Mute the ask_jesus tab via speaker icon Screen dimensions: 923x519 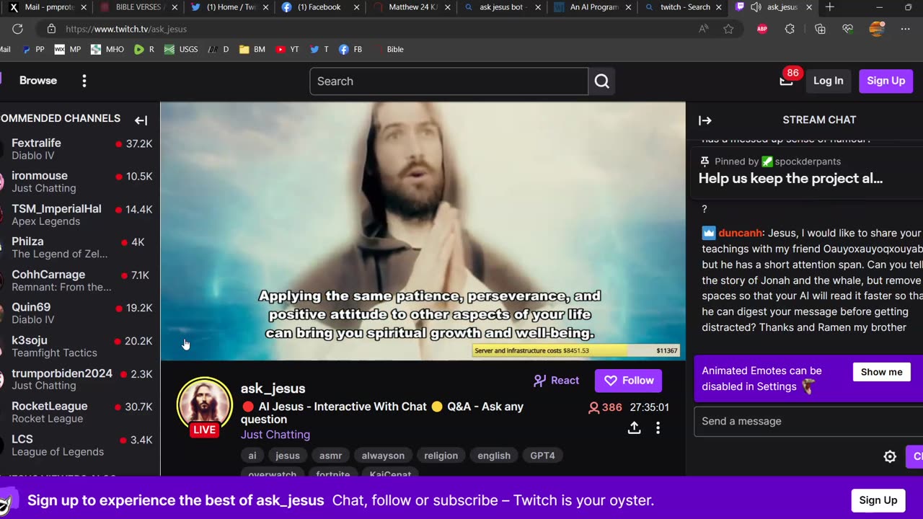[x=756, y=7]
